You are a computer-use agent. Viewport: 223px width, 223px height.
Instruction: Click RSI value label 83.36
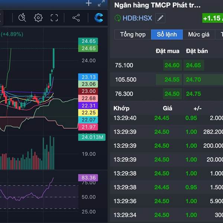point(88,178)
